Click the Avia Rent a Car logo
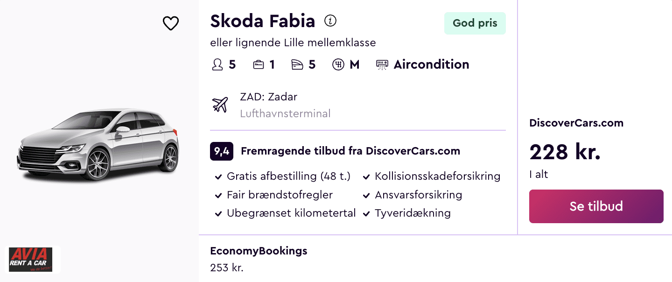Viewport: 672px width, 282px height. point(31,260)
